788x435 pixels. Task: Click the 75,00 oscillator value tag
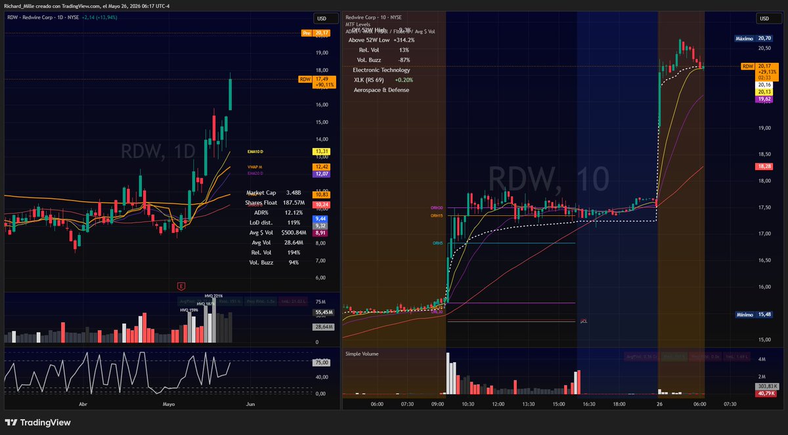tap(322, 362)
